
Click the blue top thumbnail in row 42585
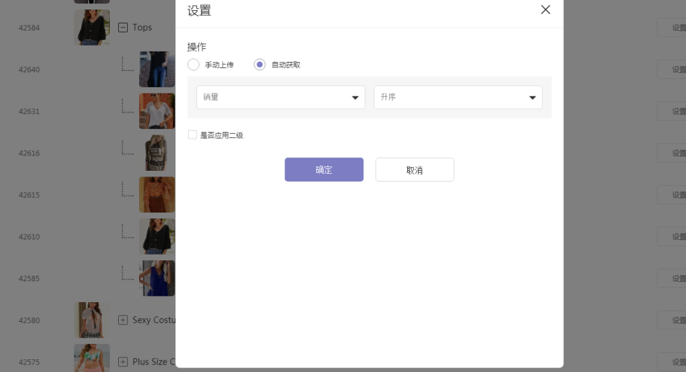pos(157,278)
